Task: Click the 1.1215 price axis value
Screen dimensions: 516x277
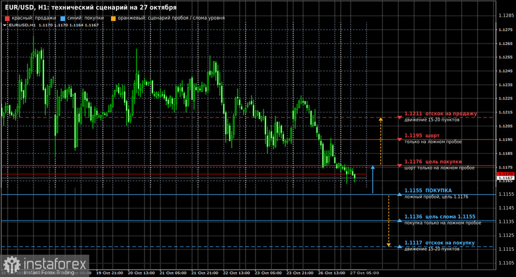Action: pyautogui.click(x=506, y=112)
